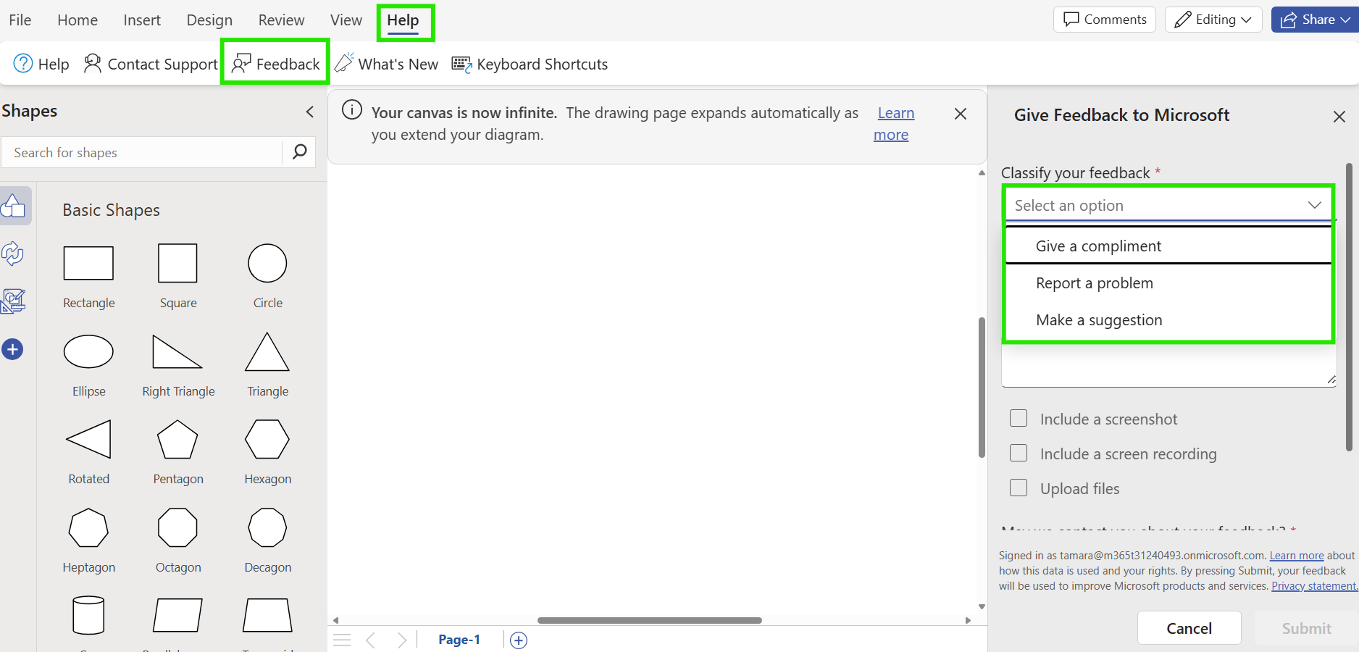Select the Cylinder shape
The width and height of the screenshot is (1359, 652).
pyautogui.click(x=88, y=615)
